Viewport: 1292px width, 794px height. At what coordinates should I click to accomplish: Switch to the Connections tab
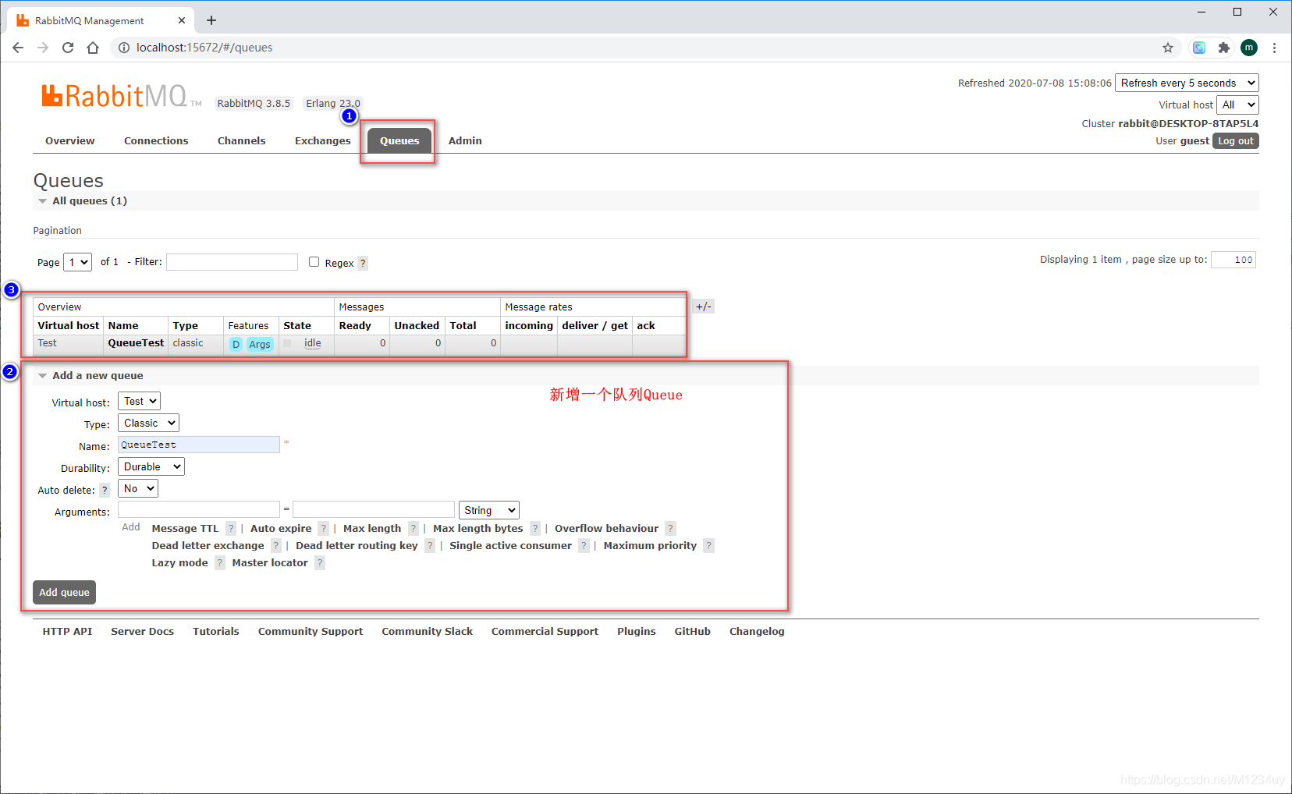click(156, 141)
